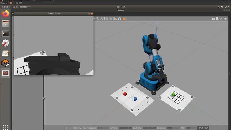Select the red cube in the scene

125,94
